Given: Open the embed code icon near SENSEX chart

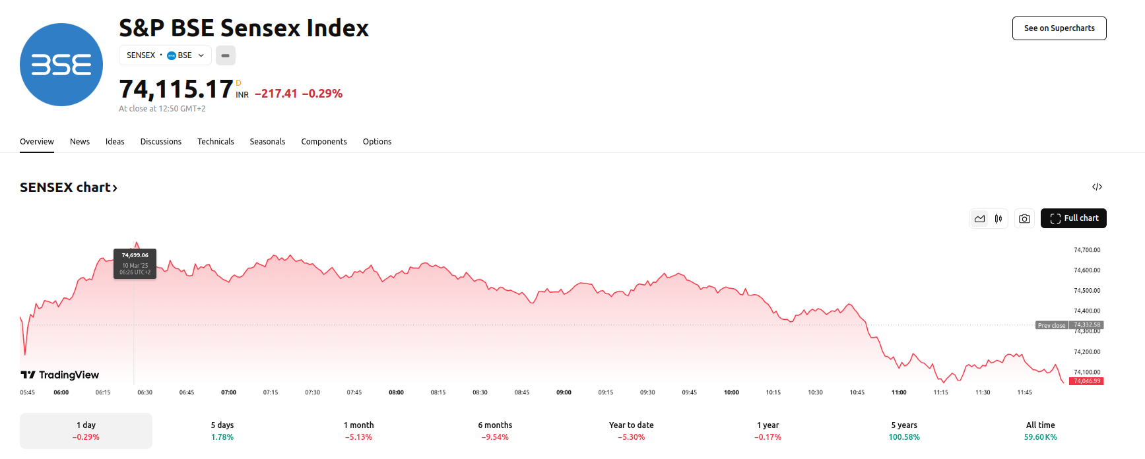Looking at the screenshot, I should (x=1097, y=187).
